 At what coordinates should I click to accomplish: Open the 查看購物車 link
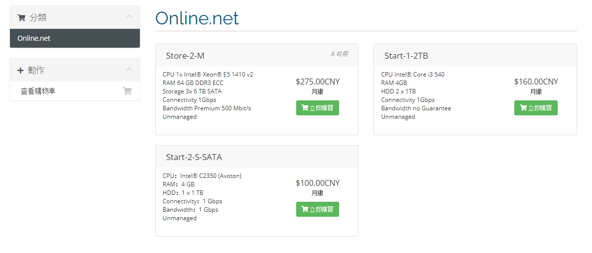[38, 91]
